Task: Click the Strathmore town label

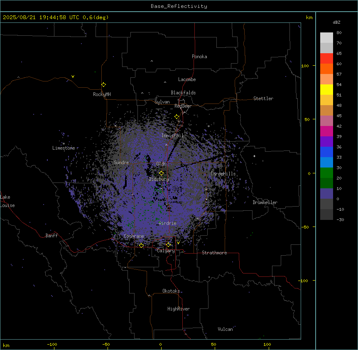Action: (x=214, y=253)
